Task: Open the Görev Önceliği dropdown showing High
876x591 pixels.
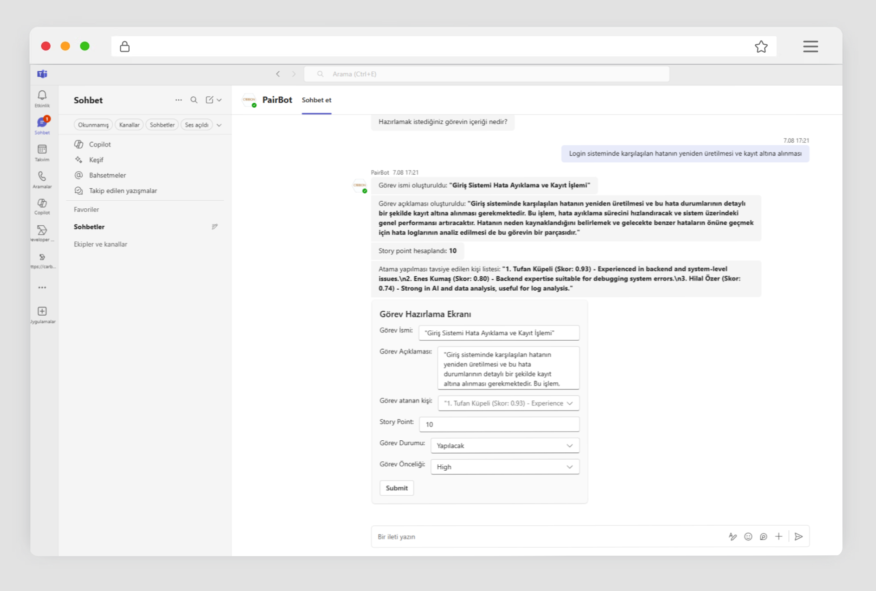Action: pos(504,467)
